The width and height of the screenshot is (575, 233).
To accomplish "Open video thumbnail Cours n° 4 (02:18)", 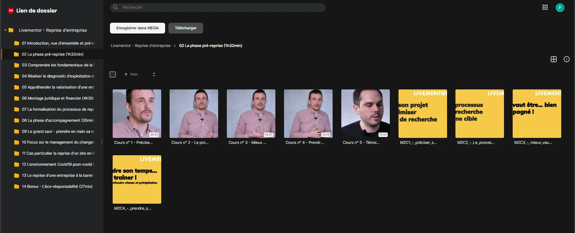I will click(308, 114).
